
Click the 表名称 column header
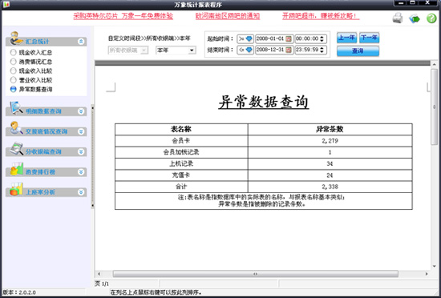click(181, 129)
